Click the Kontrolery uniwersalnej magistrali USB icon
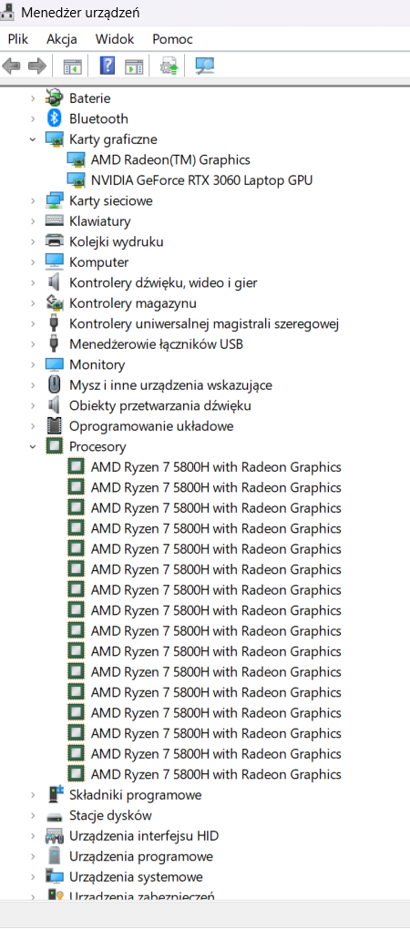The image size is (410, 929). point(55,323)
